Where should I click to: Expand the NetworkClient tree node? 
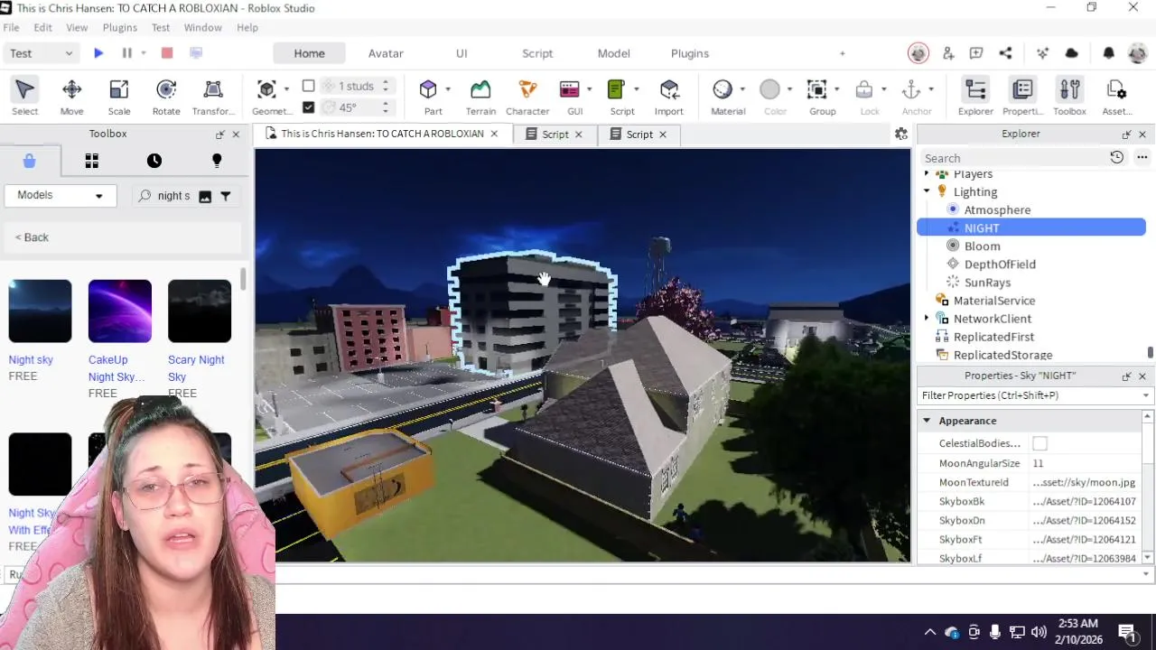pos(927,319)
